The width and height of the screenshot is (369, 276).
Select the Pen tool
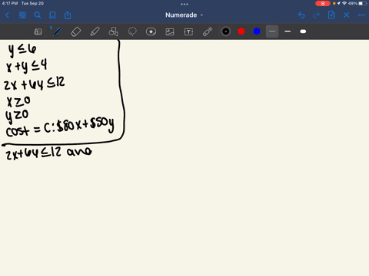pos(56,31)
